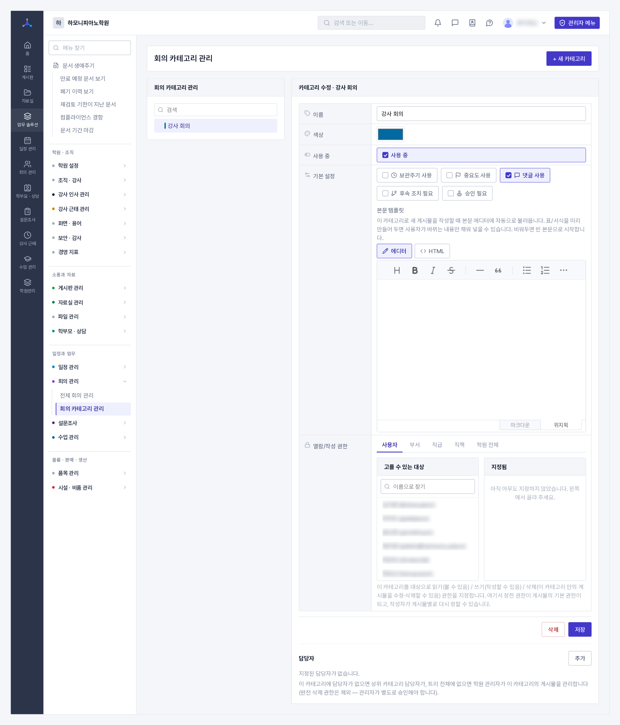Open the notifications bell icon

(438, 23)
